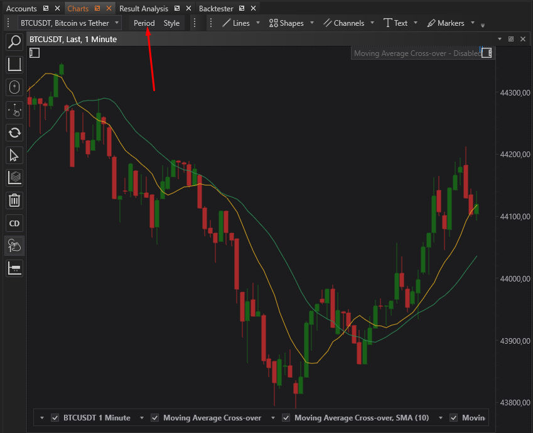
Task: Select the arrow cursor tool
Action: (x=14, y=155)
